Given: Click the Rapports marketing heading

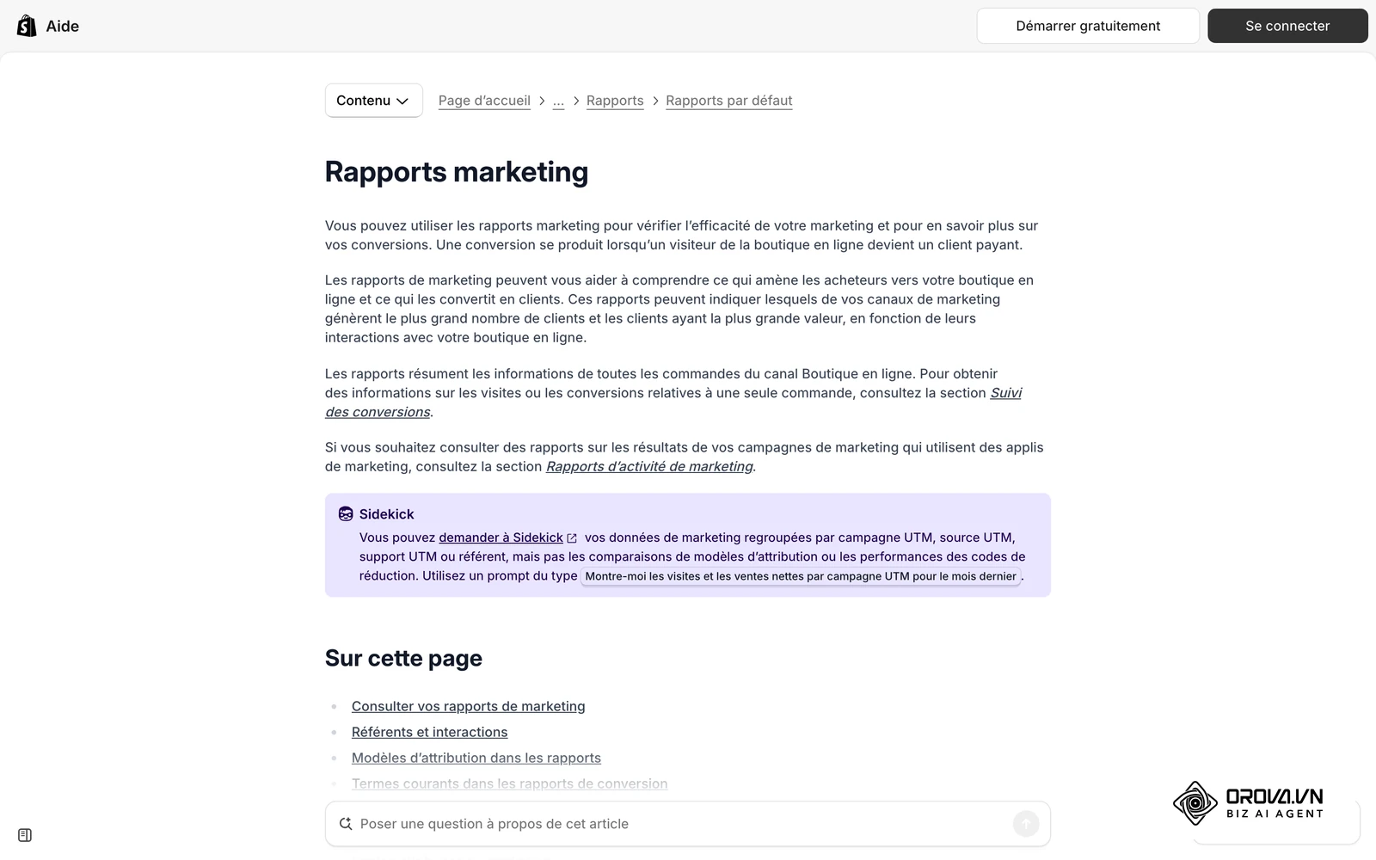Looking at the screenshot, I should [x=457, y=172].
